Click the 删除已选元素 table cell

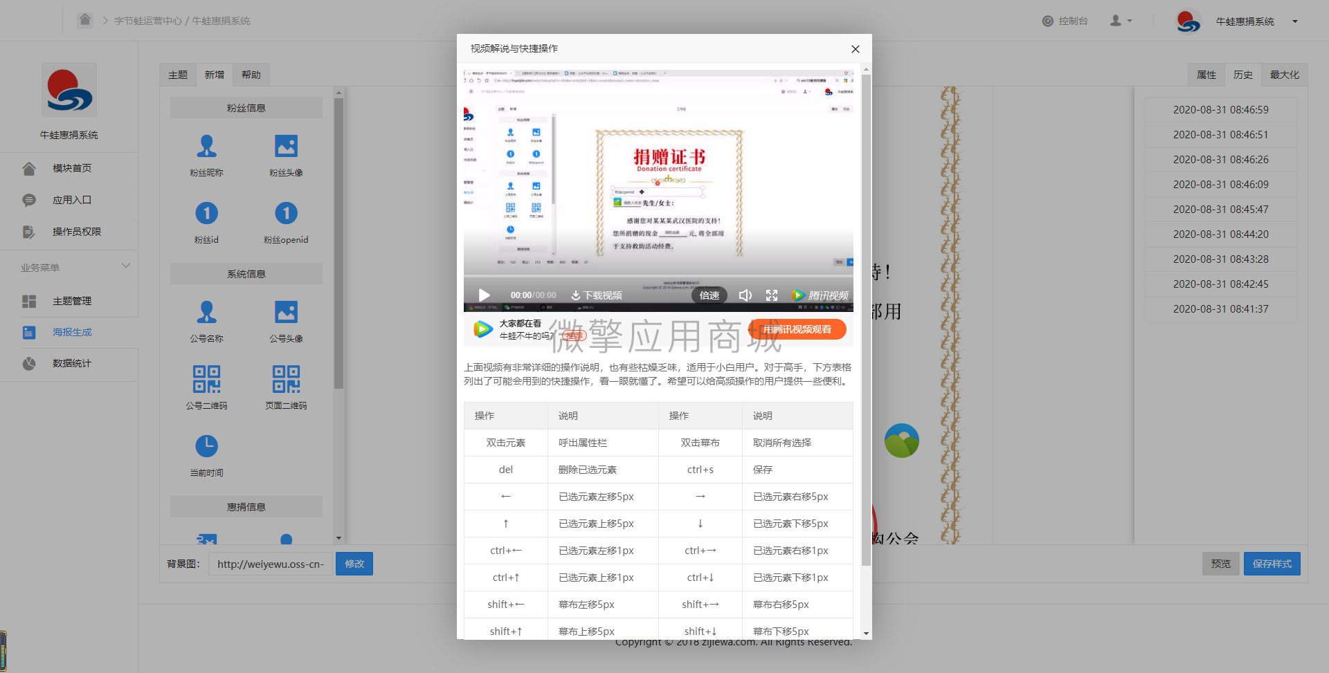603,470
